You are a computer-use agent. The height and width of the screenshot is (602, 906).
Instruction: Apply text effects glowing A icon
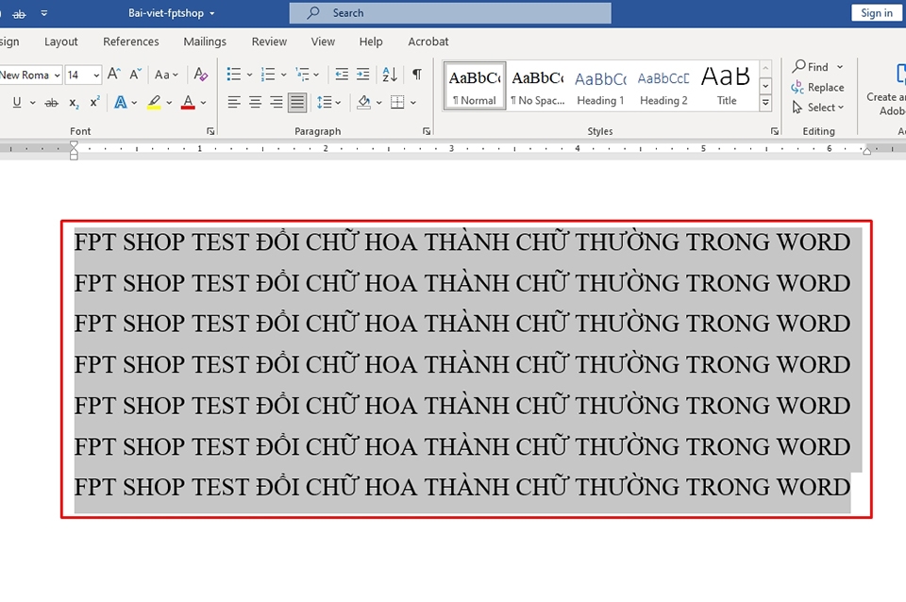click(120, 102)
